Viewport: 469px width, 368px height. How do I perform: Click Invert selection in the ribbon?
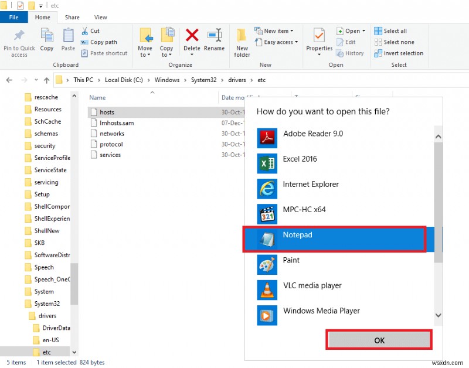pos(399,53)
